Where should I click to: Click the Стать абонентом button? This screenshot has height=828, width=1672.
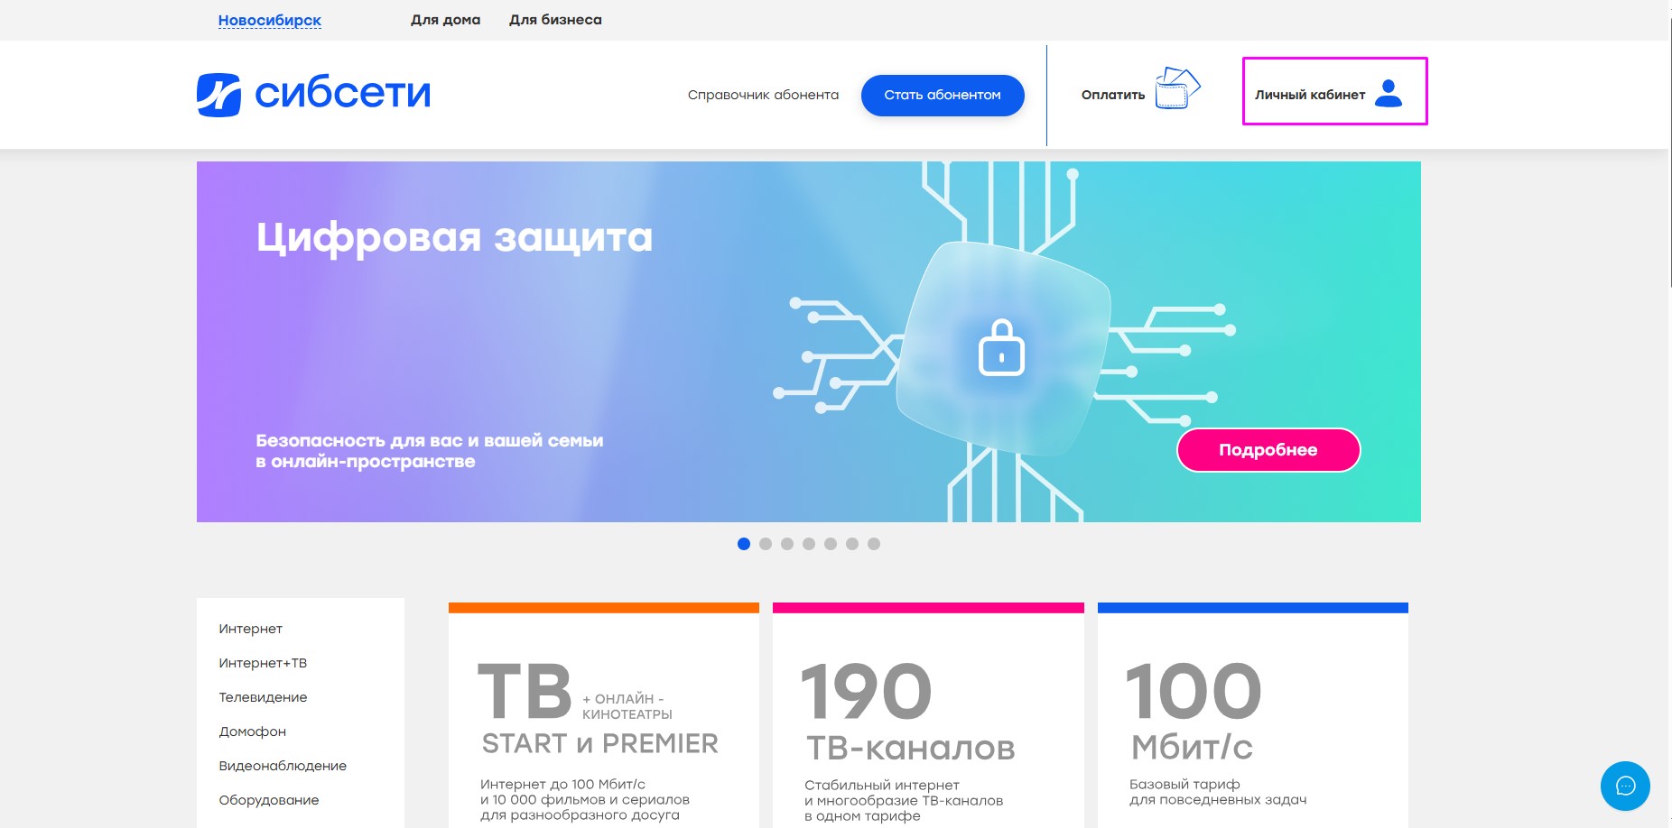[x=943, y=95]
